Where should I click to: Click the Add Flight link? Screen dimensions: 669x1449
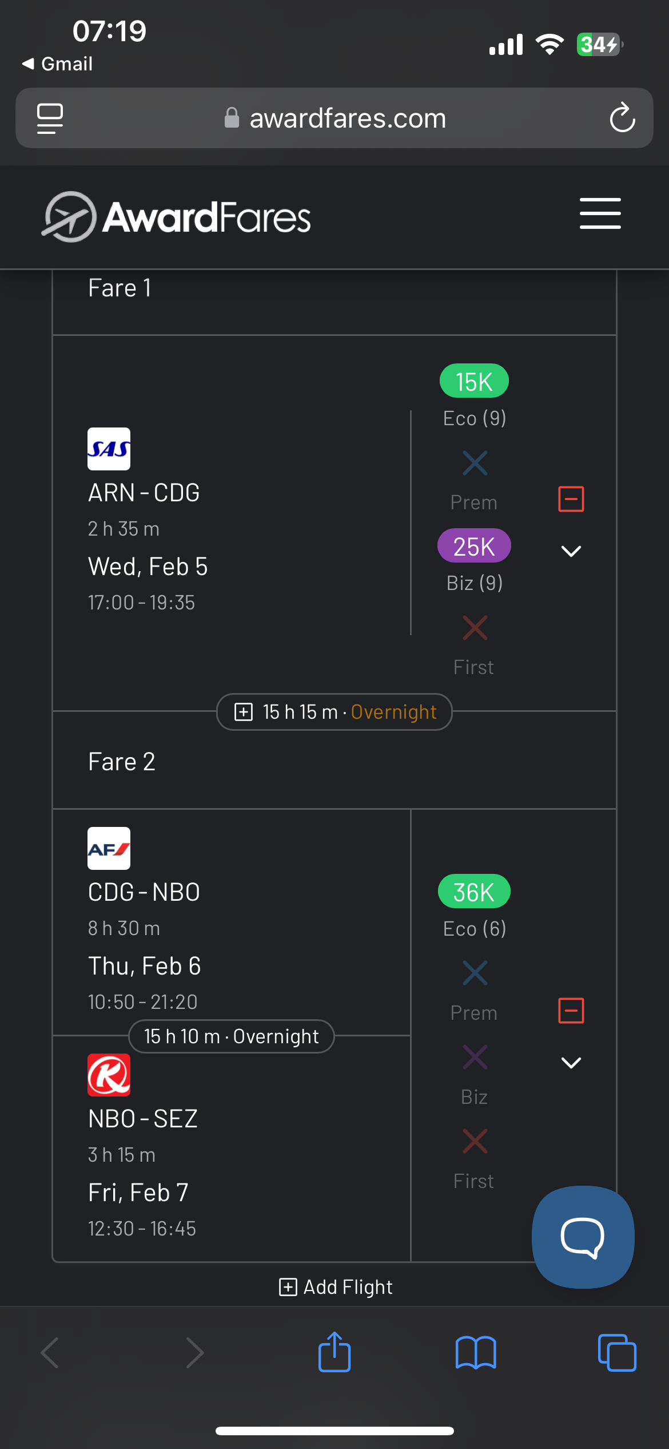tap(336, 1287)
